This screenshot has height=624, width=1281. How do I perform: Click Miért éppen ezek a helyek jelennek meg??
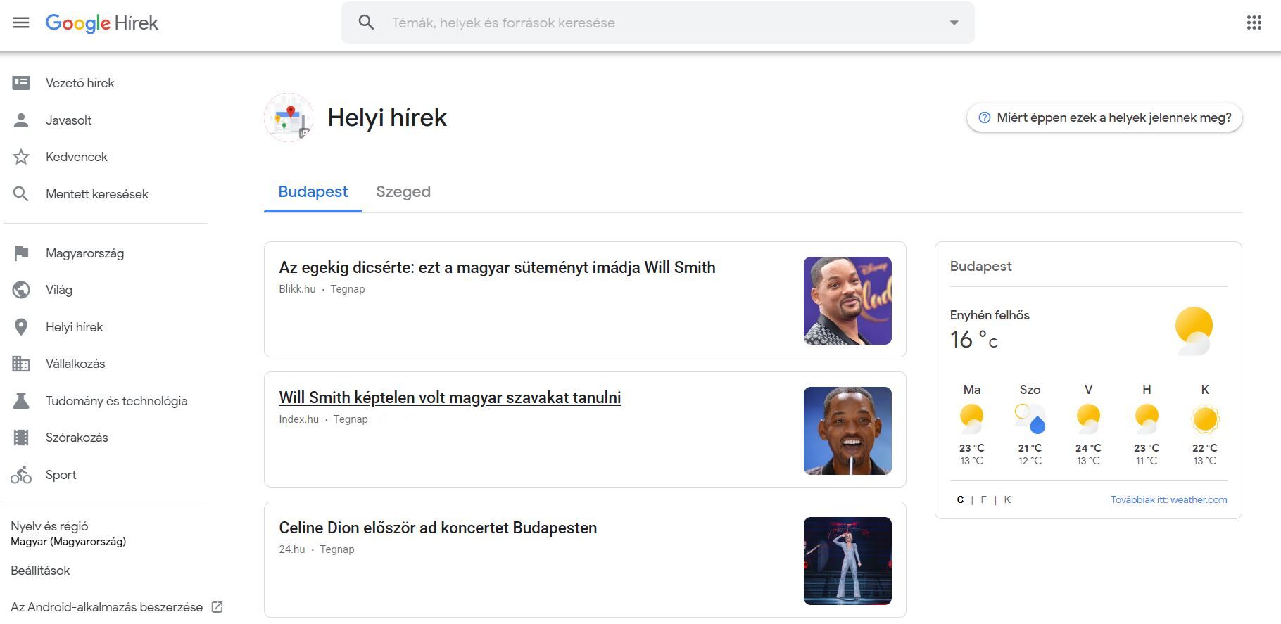tap(1104, 117)
